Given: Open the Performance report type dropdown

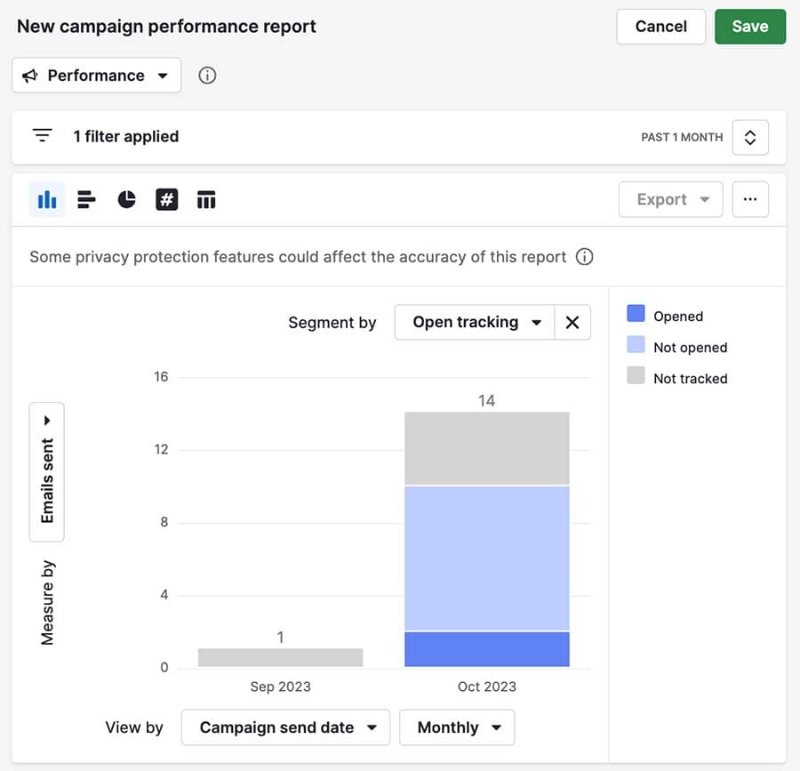Looking at the screenshot, I should 96,76.
